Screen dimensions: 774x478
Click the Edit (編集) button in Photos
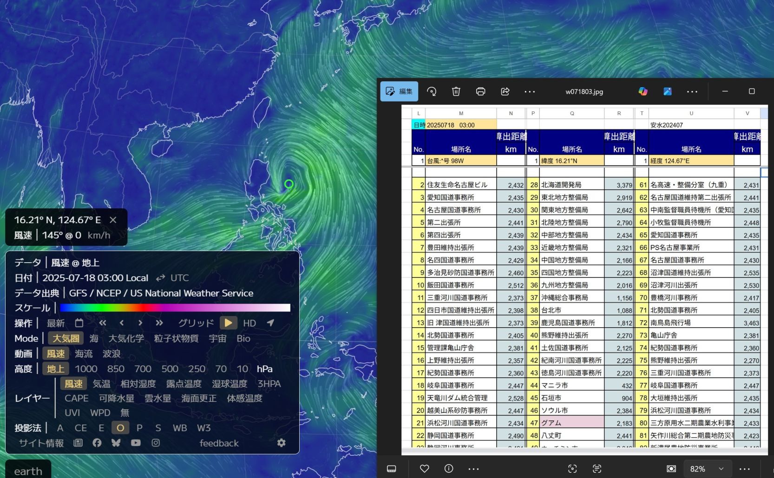coord(399,91)
